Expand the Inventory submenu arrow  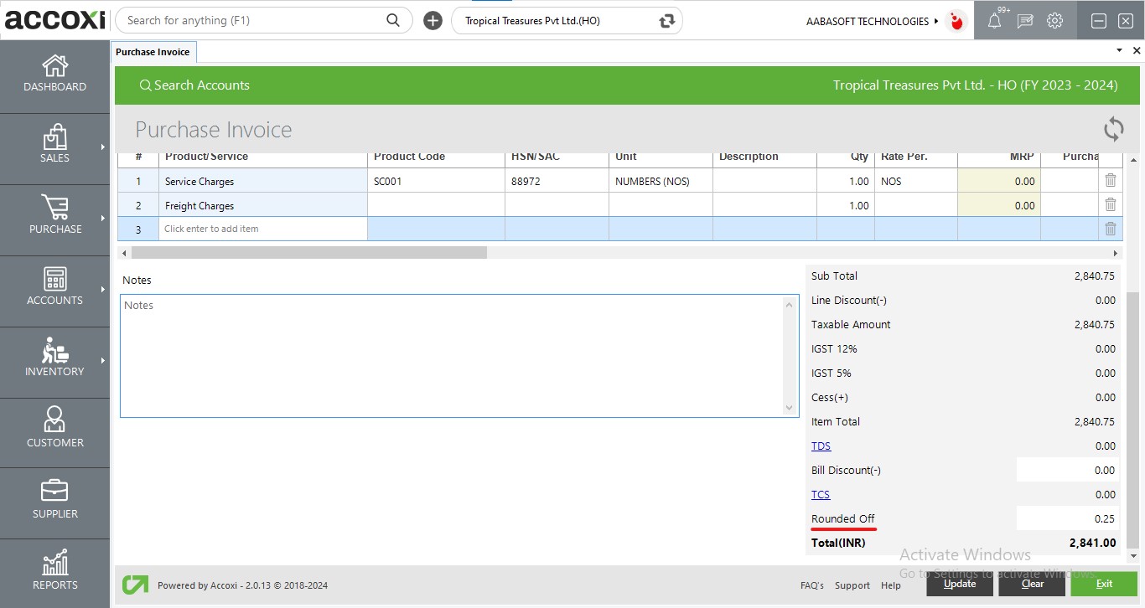click(103, 361)
